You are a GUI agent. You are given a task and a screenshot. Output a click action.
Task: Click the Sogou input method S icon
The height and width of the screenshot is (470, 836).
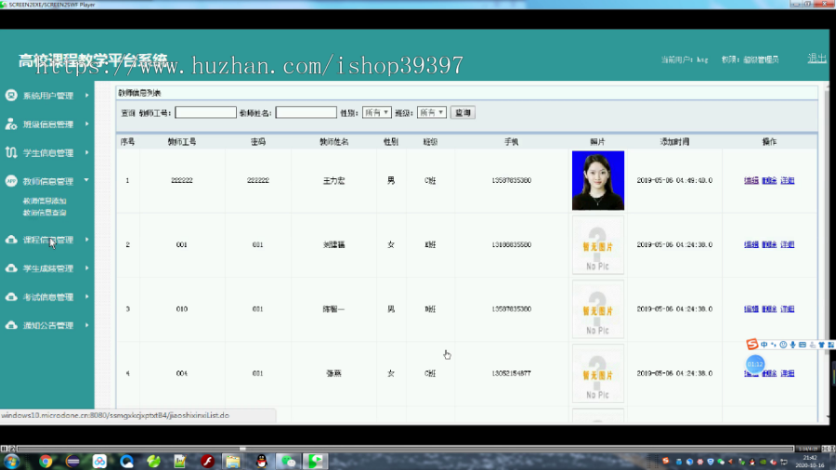pos(751,345)
